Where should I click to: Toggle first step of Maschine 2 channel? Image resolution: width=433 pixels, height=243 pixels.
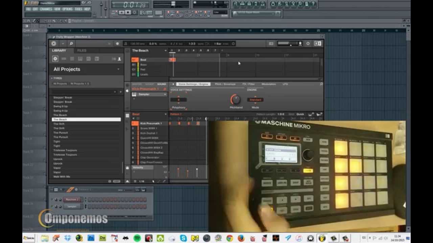89,199
